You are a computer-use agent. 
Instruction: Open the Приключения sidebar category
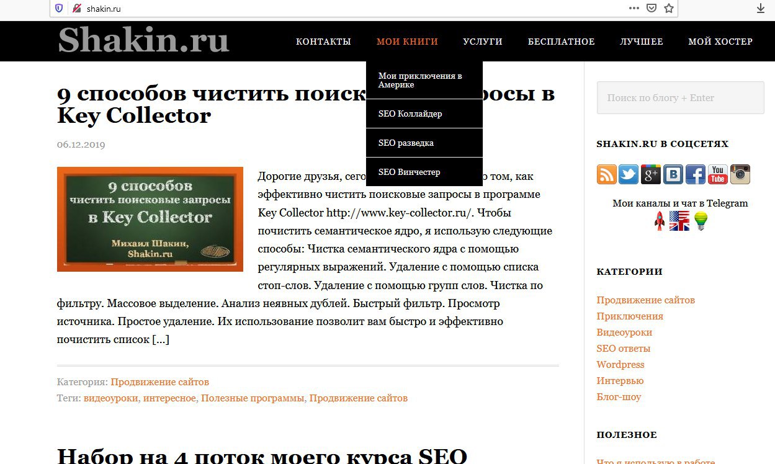pyautogui.click(x=630, y=316)
